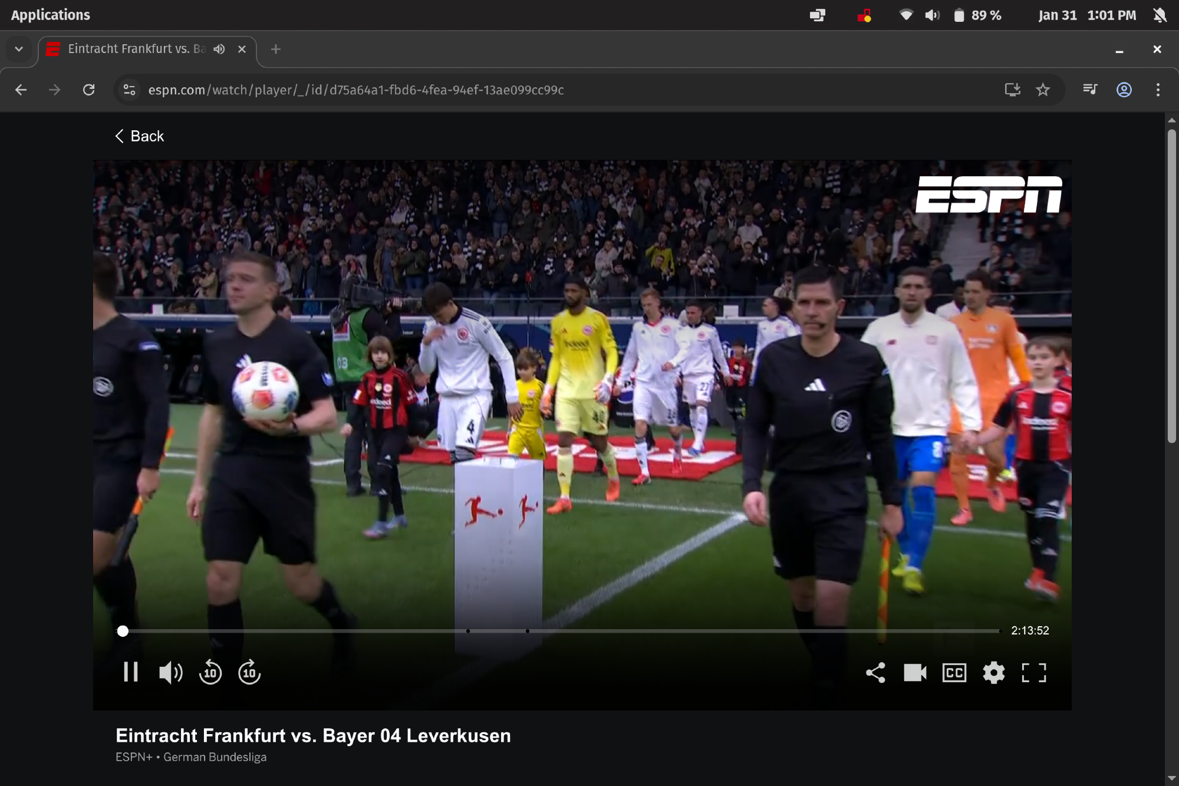The height and width of the screenshot is (786, 1179).
Task: Click the video progress scrubber handle
Action: tap(123, 631)
